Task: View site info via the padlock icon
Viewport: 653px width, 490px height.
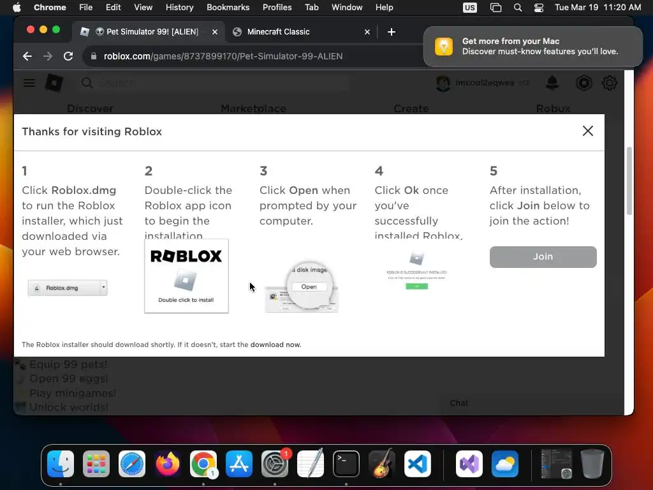Action: click(94, 56)
